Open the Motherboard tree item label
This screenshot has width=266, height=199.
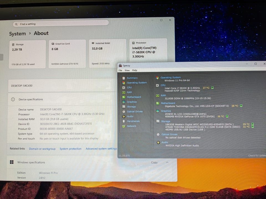(x=134, y=97)
